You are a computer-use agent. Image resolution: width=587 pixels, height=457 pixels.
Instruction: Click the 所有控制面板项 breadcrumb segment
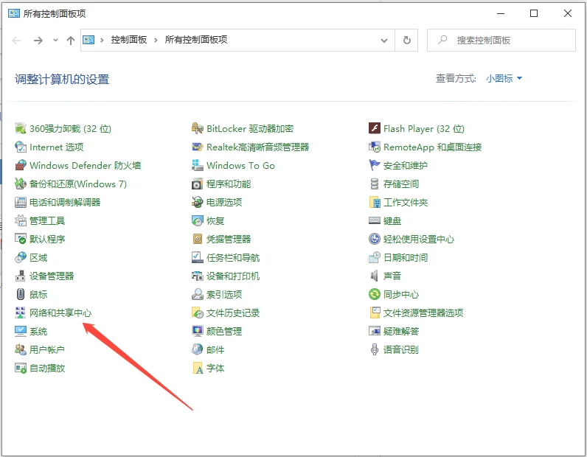click(x=196, y=40)
